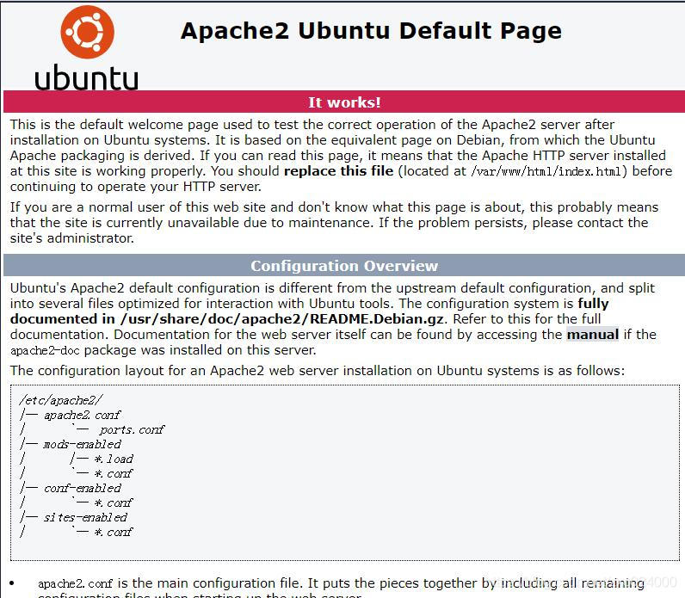685x598 pixels.
Task: Click *.conf under conf-enabled
Action: pyautogui.click(x=114, y=502)
